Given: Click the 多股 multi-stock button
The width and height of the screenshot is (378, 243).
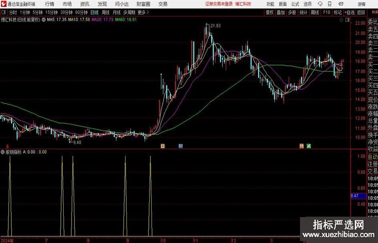Looking at the screenshot, I should click(x=292, y=12).
